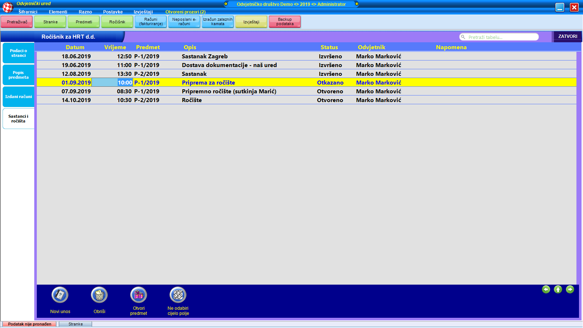Select the Ročište row dated 14.10.2019

[192, 100]
